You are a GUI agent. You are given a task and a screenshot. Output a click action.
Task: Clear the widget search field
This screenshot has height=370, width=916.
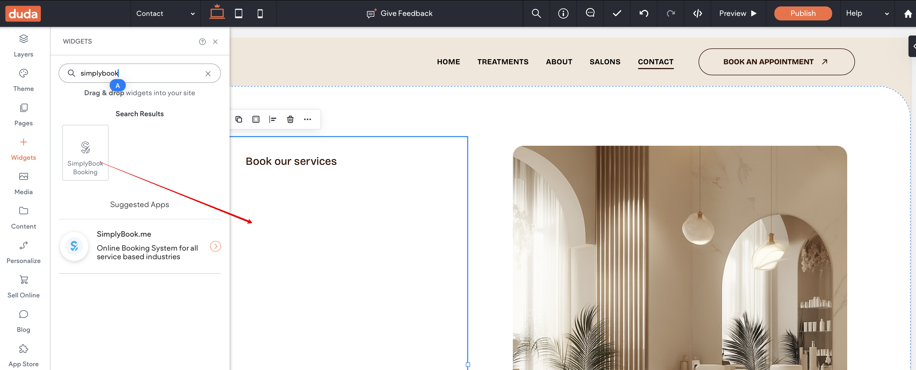(208, 73)
